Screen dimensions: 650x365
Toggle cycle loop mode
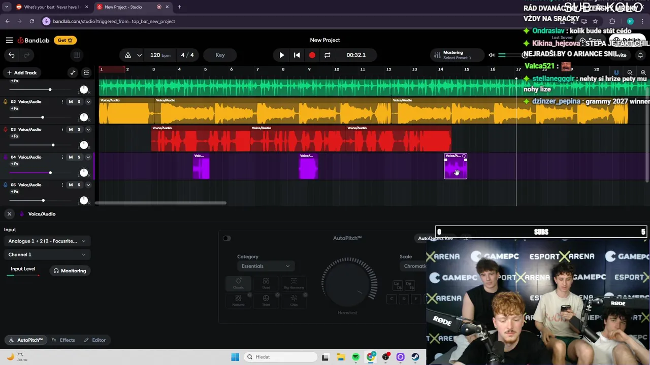[x=328, y=55]
